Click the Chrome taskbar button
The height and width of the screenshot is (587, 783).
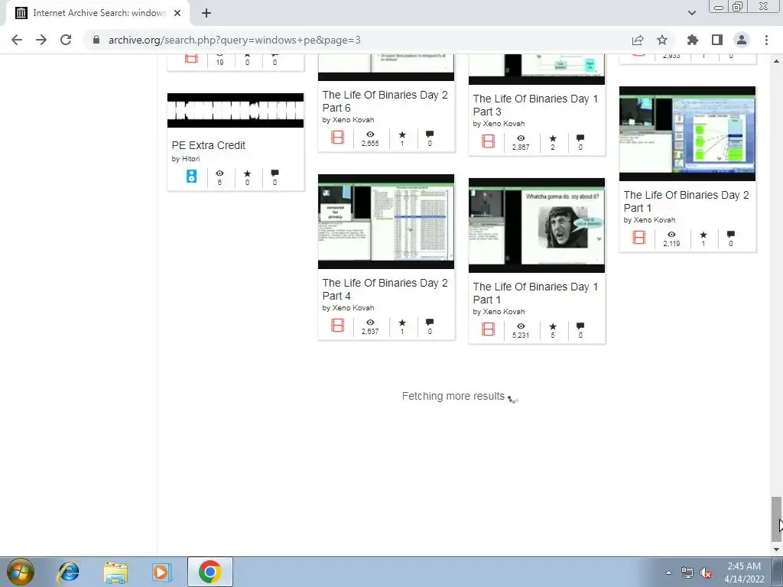[x=210, y=572]
